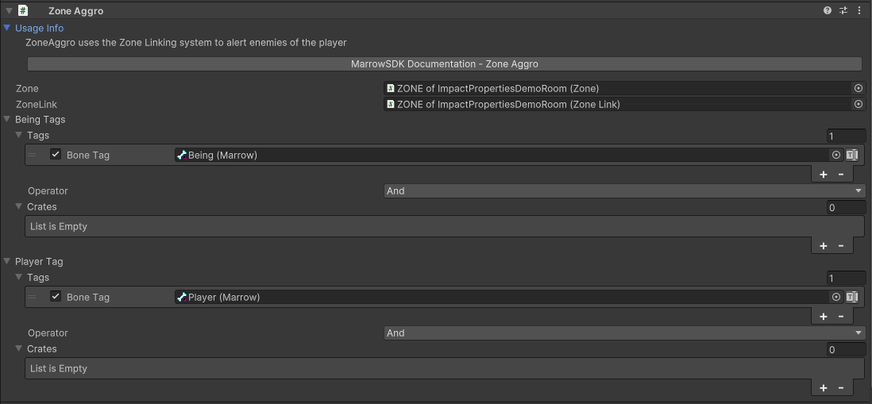
Task: Click the Zone Aggro script icon
Action: tap(23, 11)
